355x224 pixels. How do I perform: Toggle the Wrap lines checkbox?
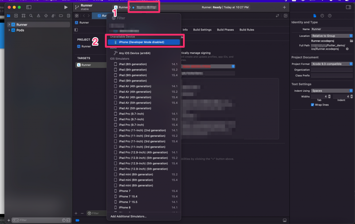coord(312,105)
